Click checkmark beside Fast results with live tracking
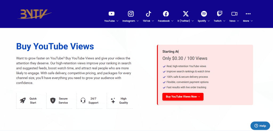Screen dimensions: 273x131 coord(164,88)
